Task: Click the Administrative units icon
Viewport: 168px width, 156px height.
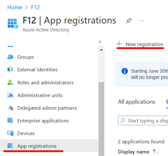Action: pos(10,95)
